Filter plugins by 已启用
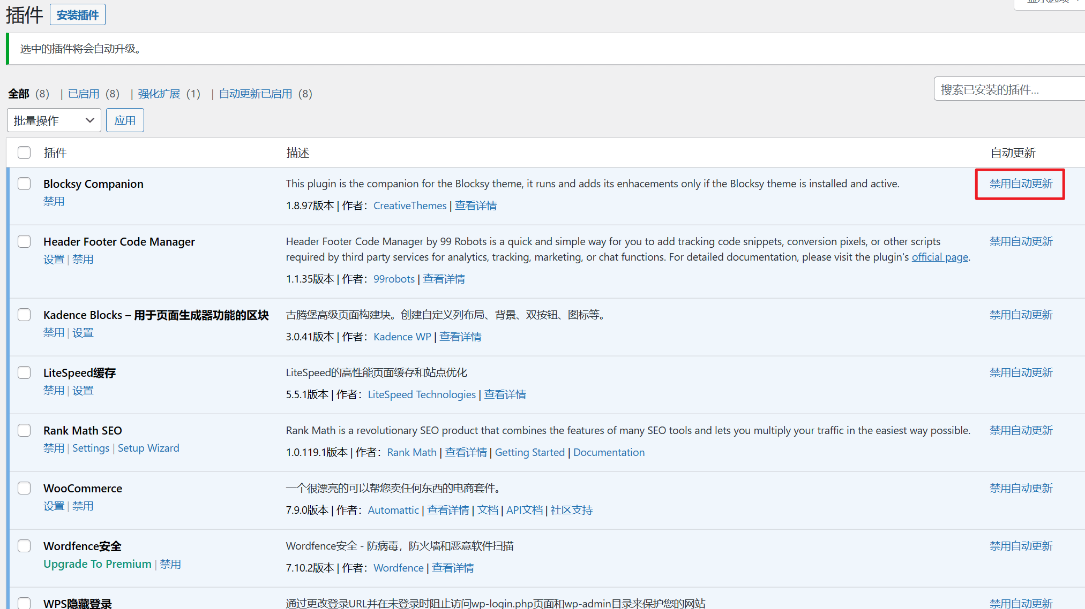 click(x=84, y=94)
